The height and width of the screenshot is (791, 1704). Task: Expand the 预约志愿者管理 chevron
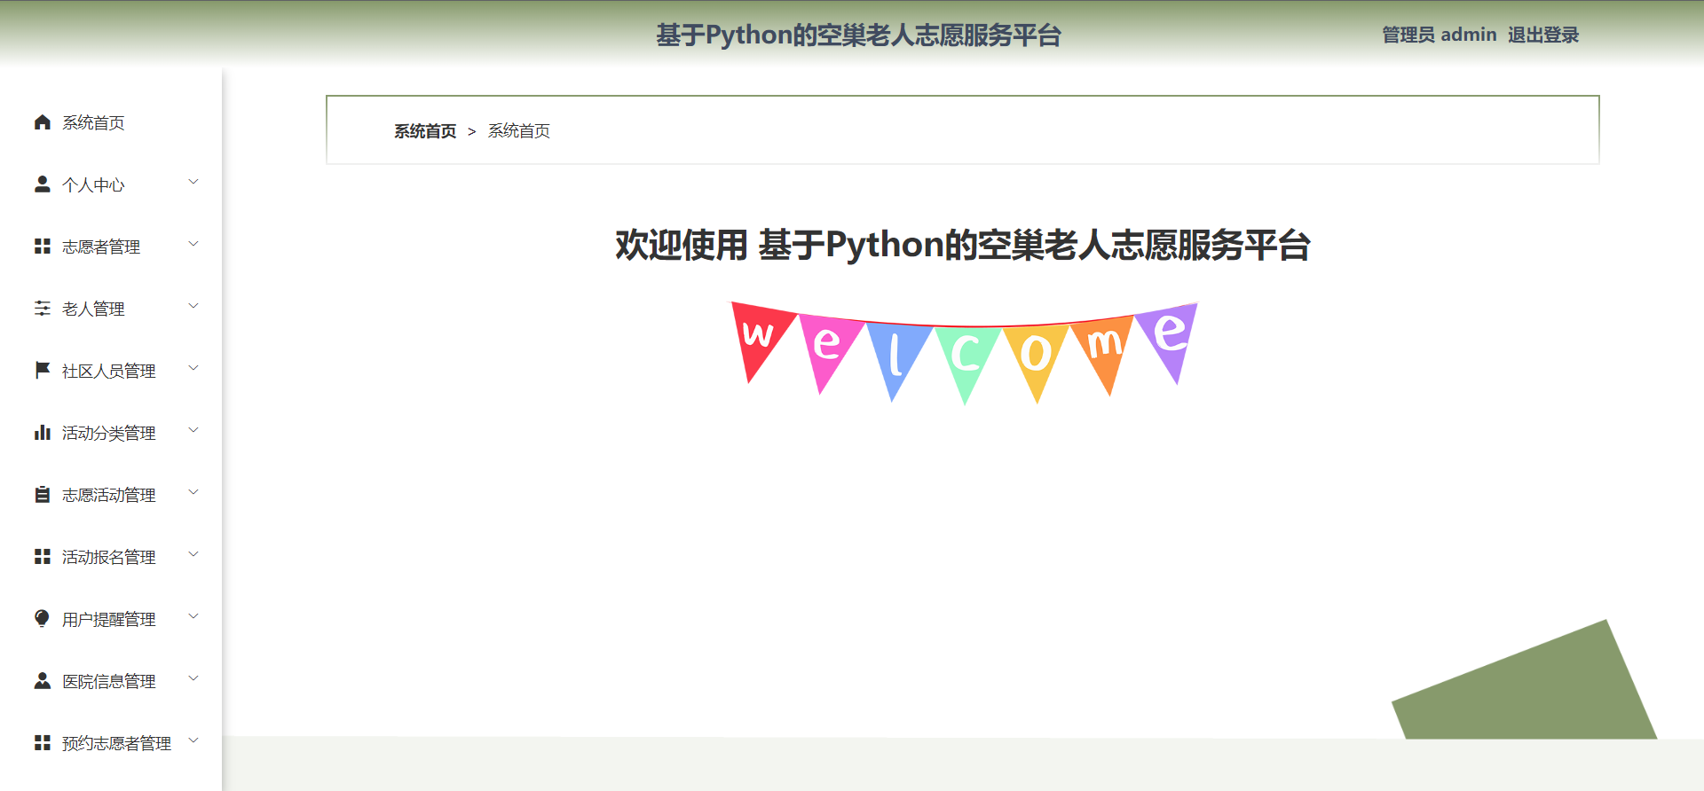[x=193, y=740]
